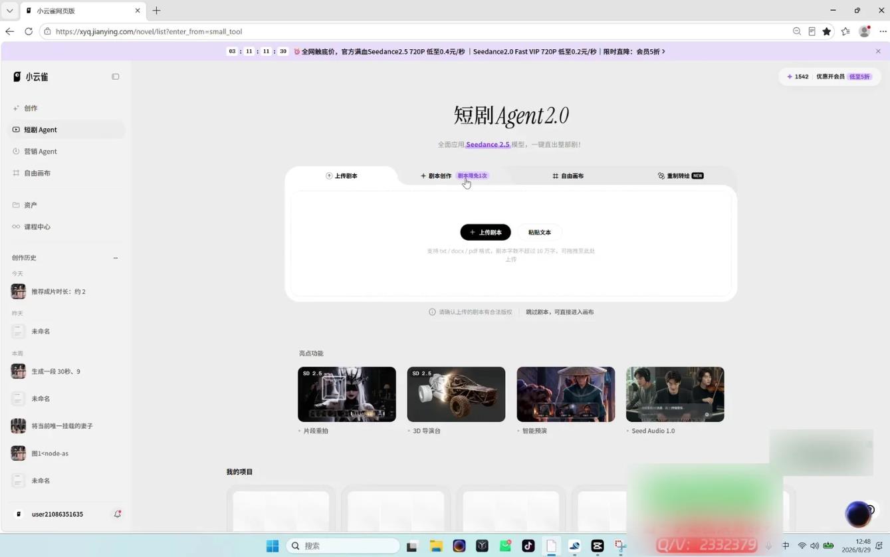Image resolution: width=890 pixels, height=557 pixels.
Task: Open the Seed Audio 1.0 thumbnail
Action: tap(675, 394)
